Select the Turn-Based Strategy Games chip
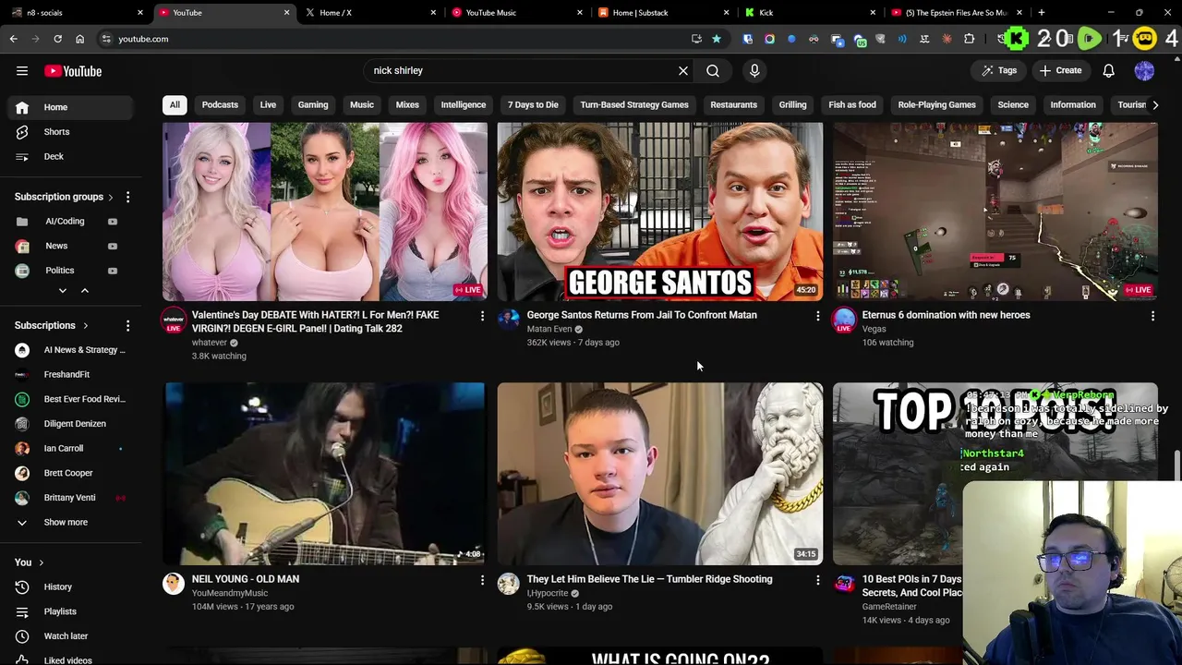 tap(634, 105)
